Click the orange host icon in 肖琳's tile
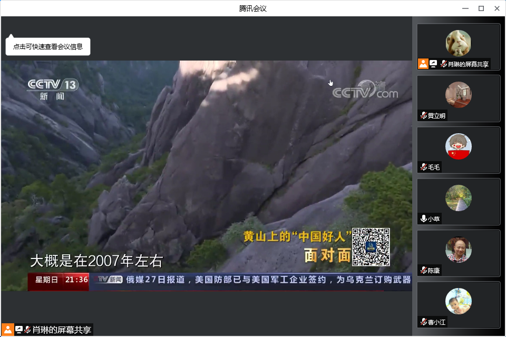The width and height of the screenshot is (506, 337). coord(423,64)
